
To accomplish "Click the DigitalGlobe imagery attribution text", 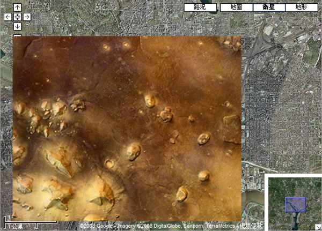I will tap(160, 226).
